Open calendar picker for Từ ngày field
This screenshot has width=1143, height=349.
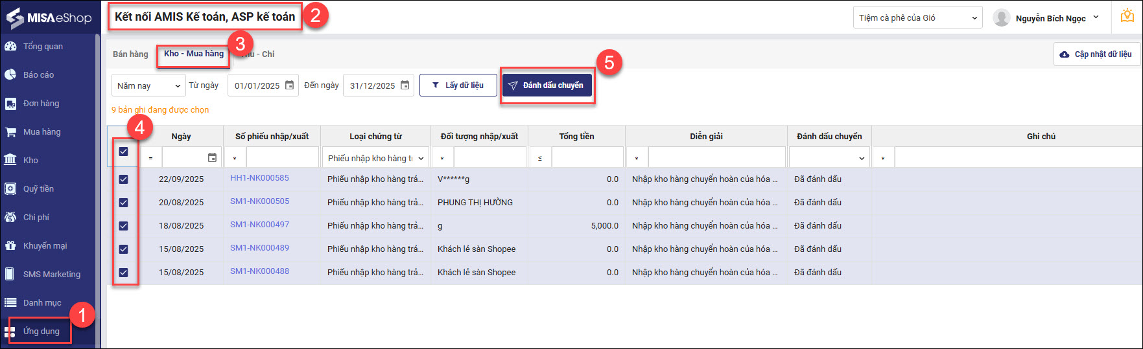290,85
